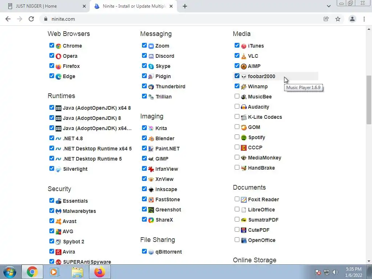Screen dimensions: 372x279
Task: Click the Blender icon under Imaging
Action: (x=151, y=138)
